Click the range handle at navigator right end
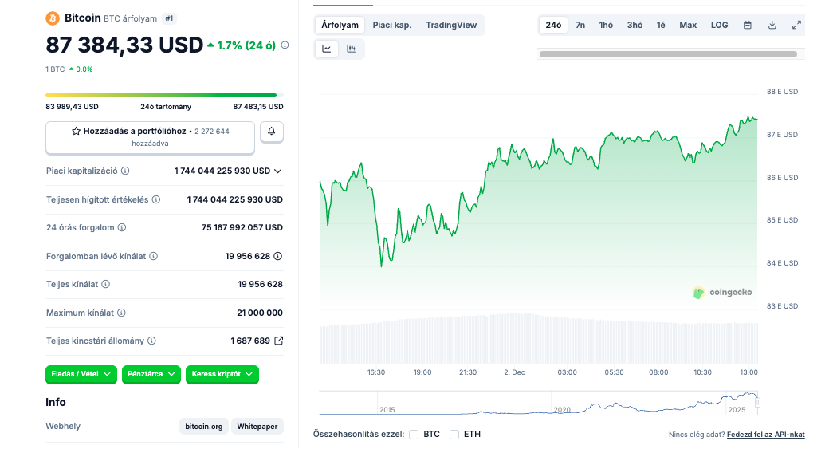829x449 pixels. [x=757, y=403]
